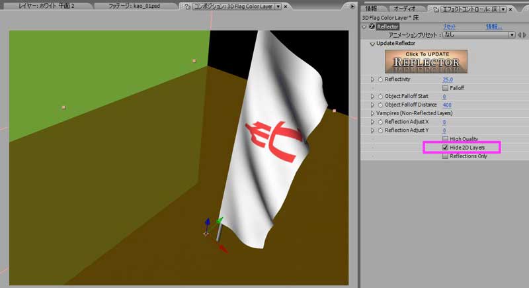Expand the Reflection Adjust Y property
This screenshot has height=288, width=529.
tap(372, 130)
